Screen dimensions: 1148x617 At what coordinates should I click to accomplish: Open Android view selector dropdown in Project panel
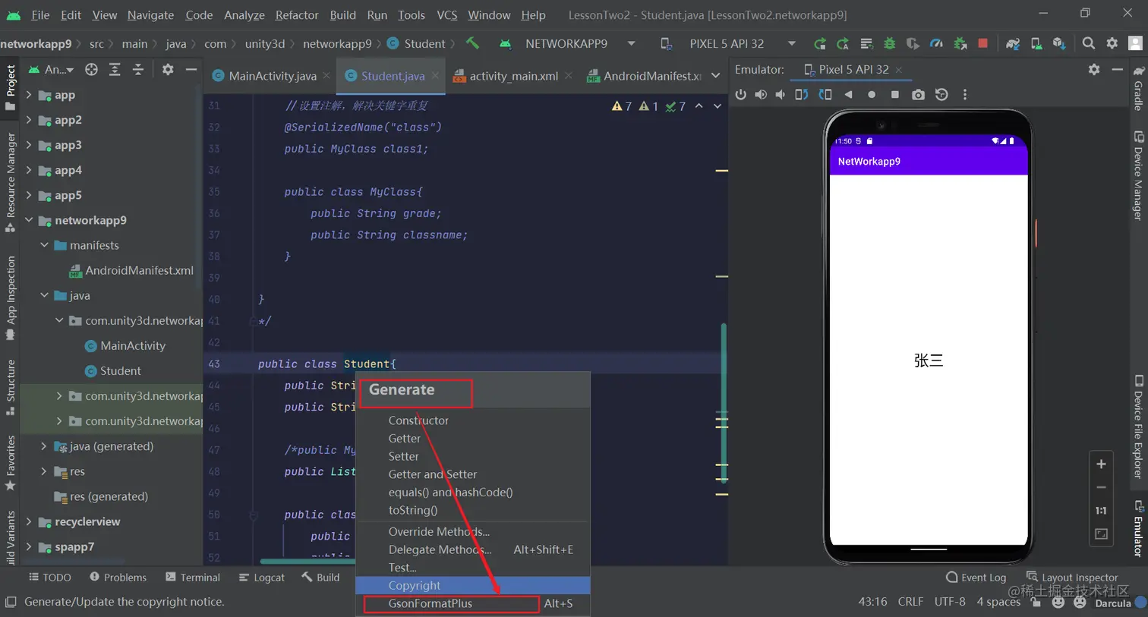(52, 70)
